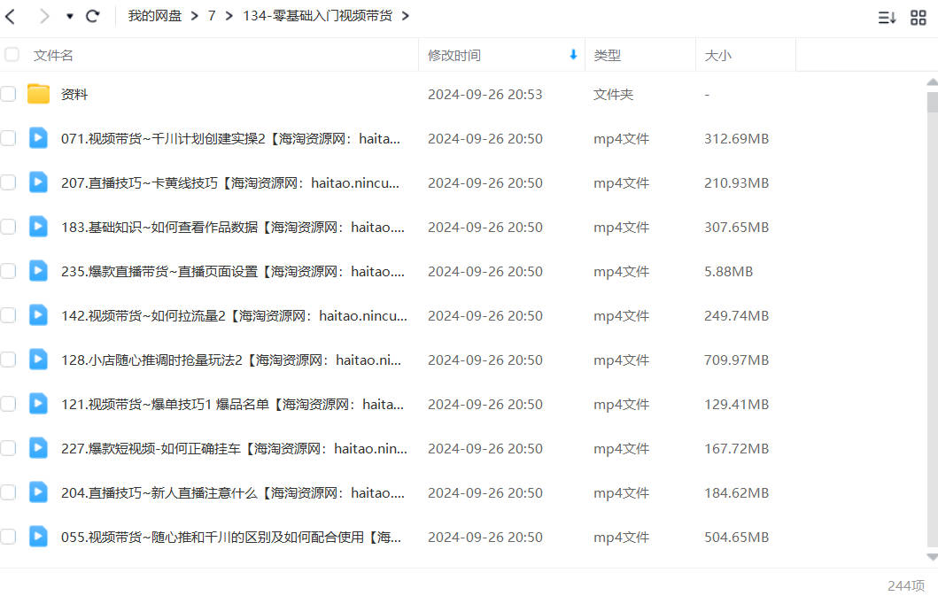Click size value 504.65MB
This screenshot has height=596, width=938.
[x=736, y=538]
